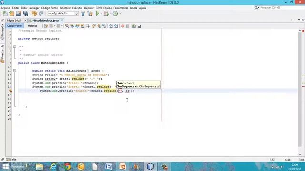This screenshot has width=305, height=171.
Task: Open Internet Explorer from taskbar
Action: click(53, 167)
